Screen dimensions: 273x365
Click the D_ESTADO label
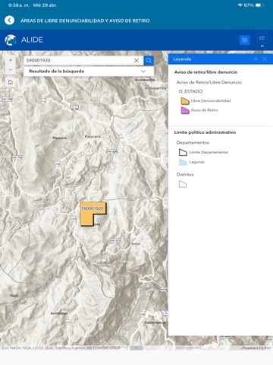[190, 91]
